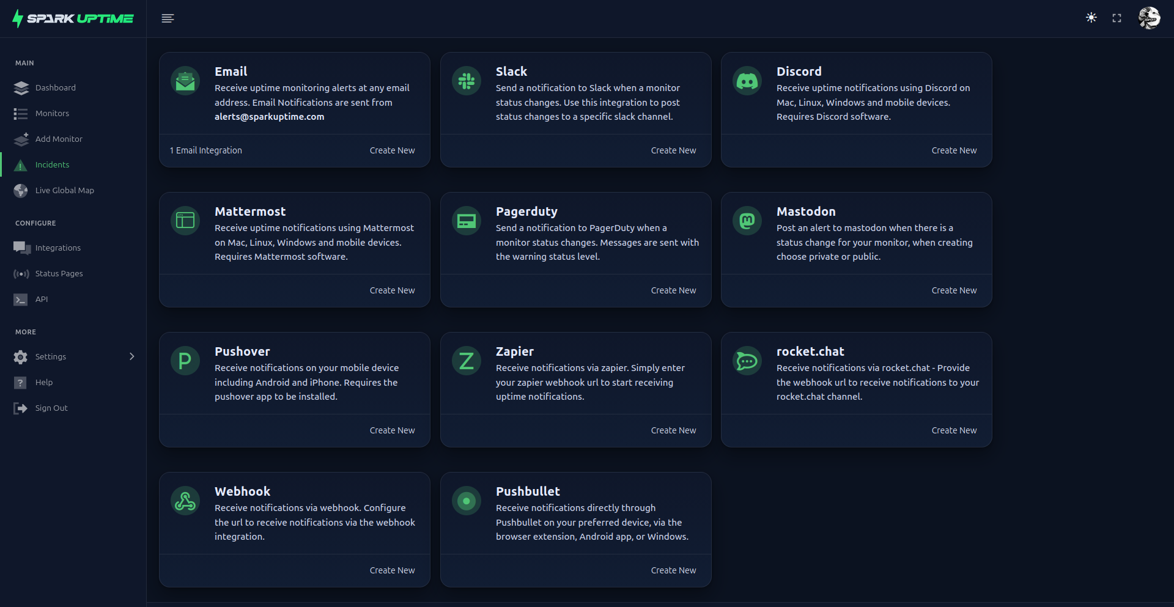Screen dimensions: 1174x607
Task: Click the Status Pages broadcast icon
Action: pos(21,274)
